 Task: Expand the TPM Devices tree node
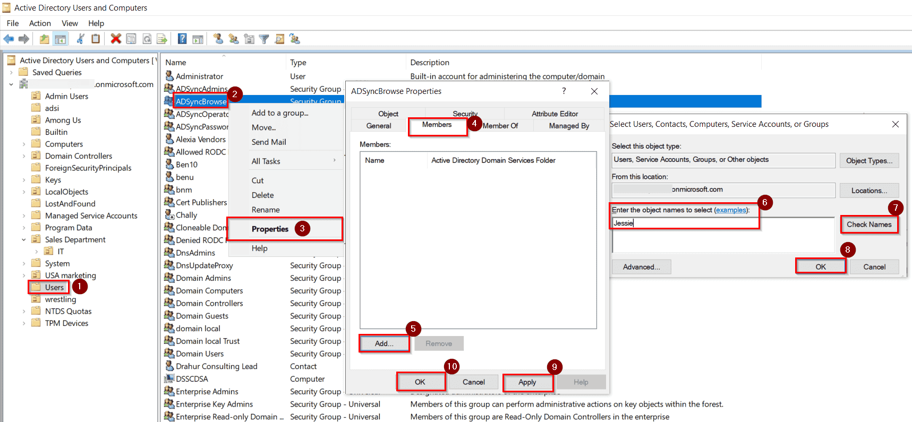coord(24,323)
